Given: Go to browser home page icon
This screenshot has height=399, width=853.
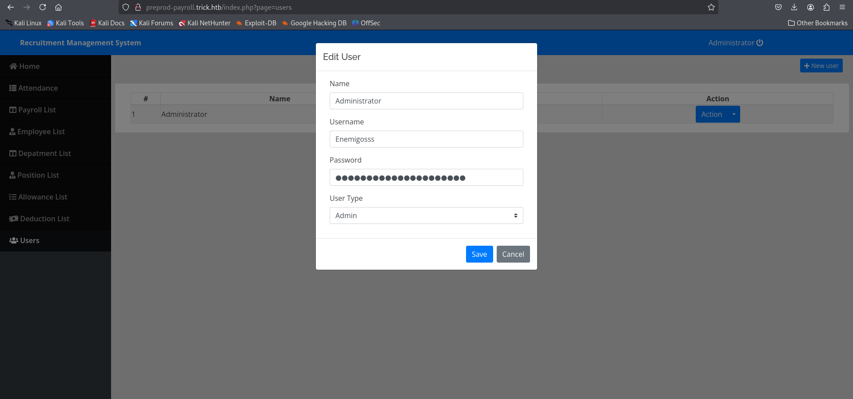Looking at the screenshot, I should coord(58,7).
